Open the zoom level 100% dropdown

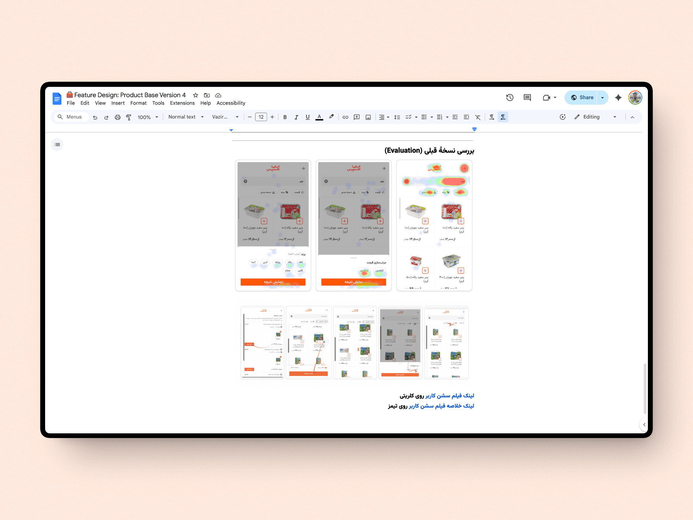148,117
